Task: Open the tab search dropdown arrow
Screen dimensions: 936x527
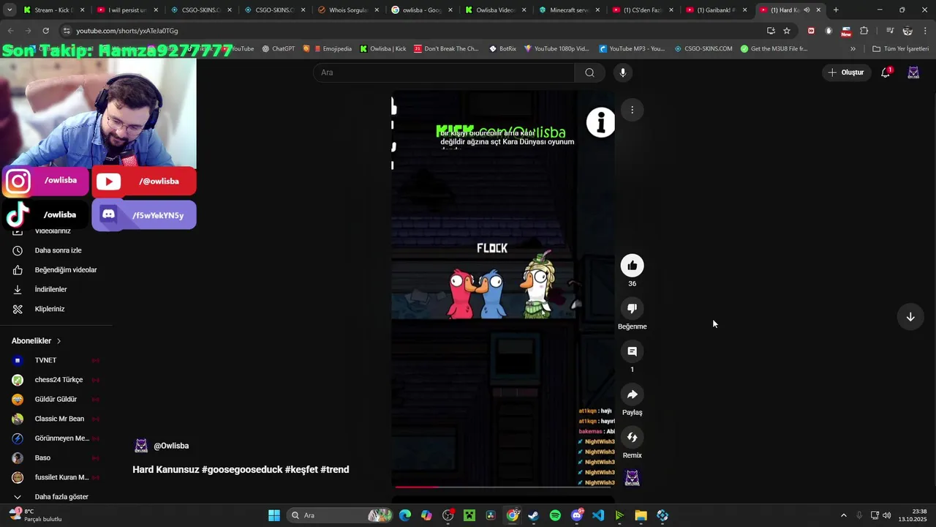Action: pos(10,10)
